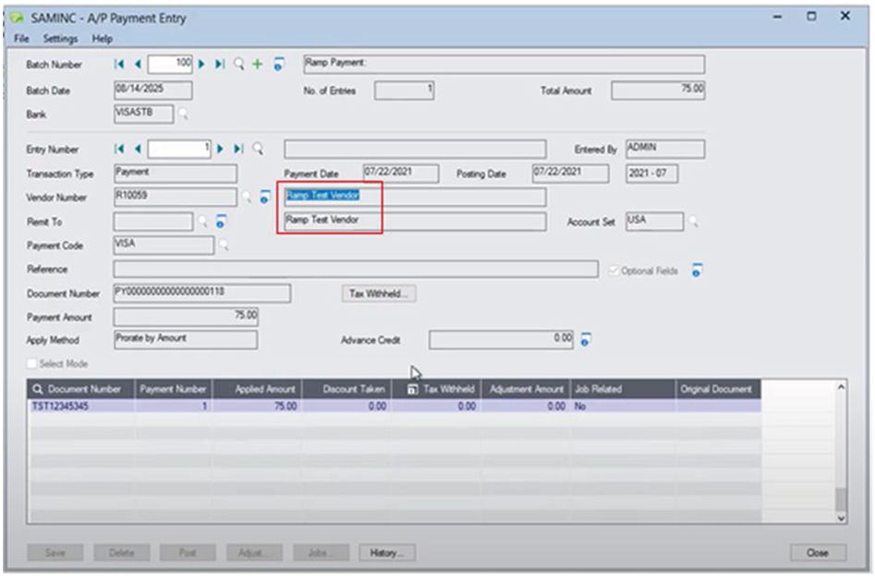Click the Tax Withheld button

point(378,294)
